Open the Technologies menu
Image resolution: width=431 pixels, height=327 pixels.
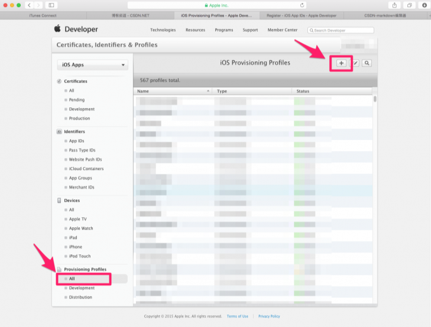[x=163, y=30]
